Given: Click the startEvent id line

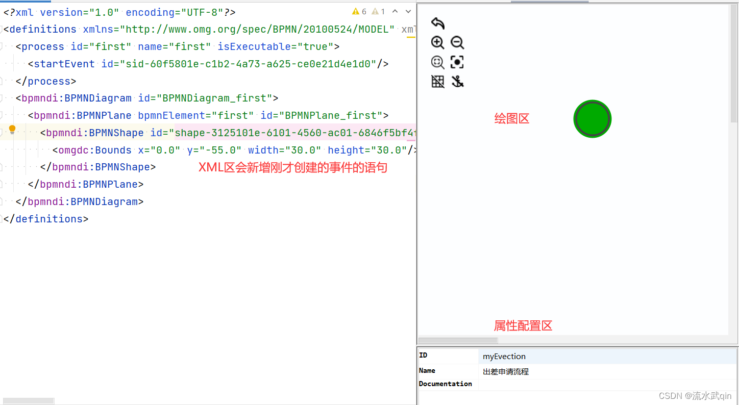Looking at the screenshot, I should pos(208,64).
